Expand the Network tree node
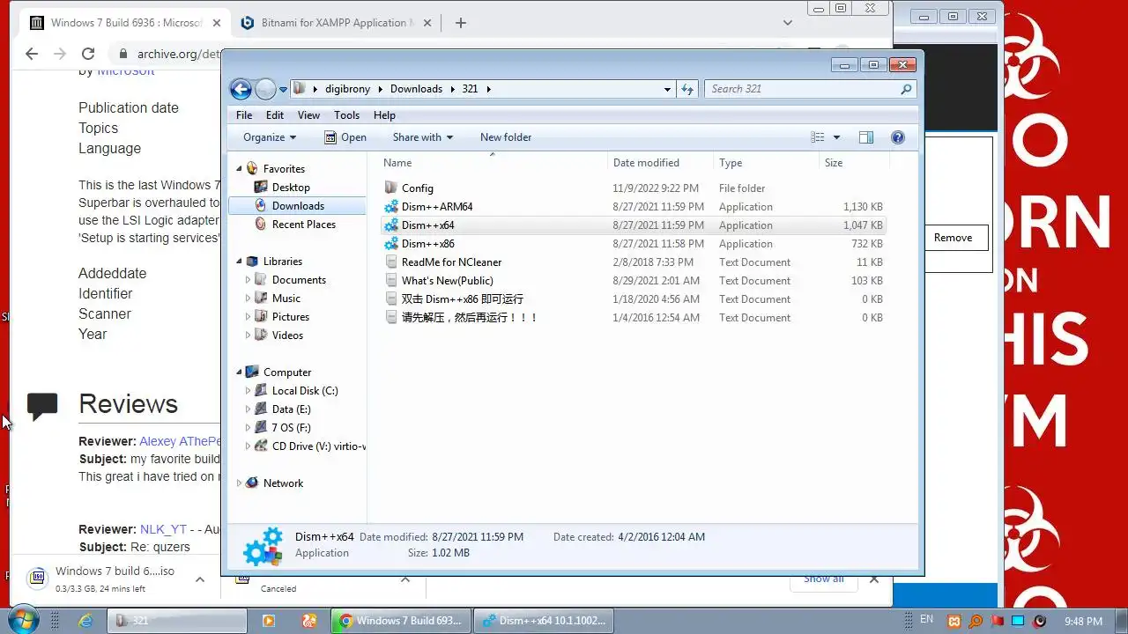 coord(239,483)
